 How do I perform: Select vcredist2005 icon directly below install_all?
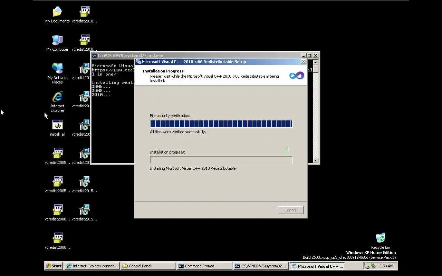(x=57, y=156)
